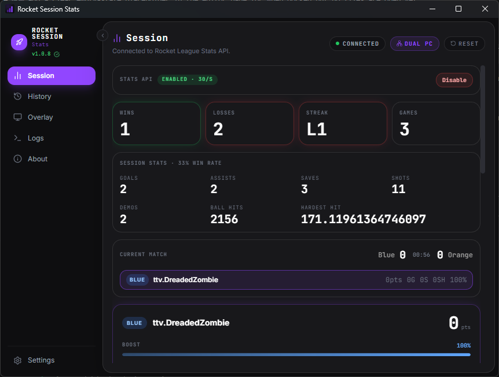Collapse the sidebar with the chevron
Screen dimensions: 499x377
102,36
